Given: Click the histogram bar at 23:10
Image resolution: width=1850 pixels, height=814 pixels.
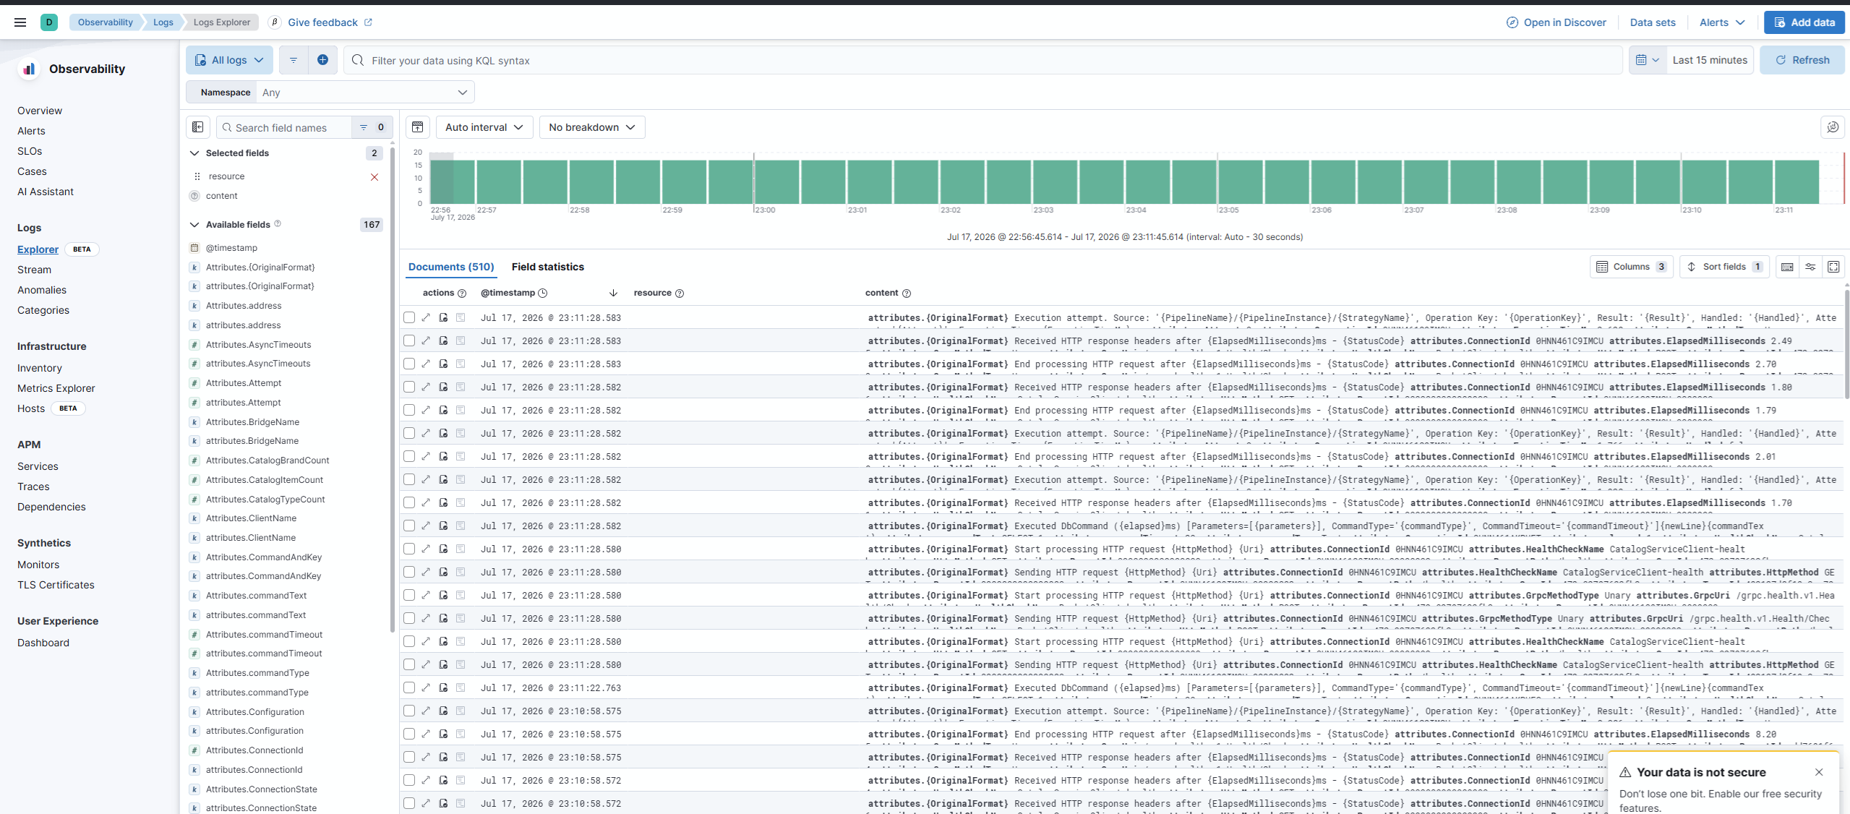Looking at the screenshot, I should 1704,181.
